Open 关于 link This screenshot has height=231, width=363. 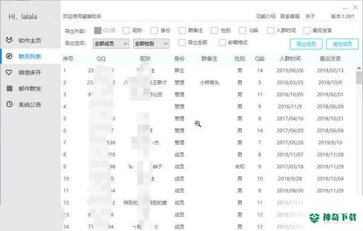click(310, 16)
